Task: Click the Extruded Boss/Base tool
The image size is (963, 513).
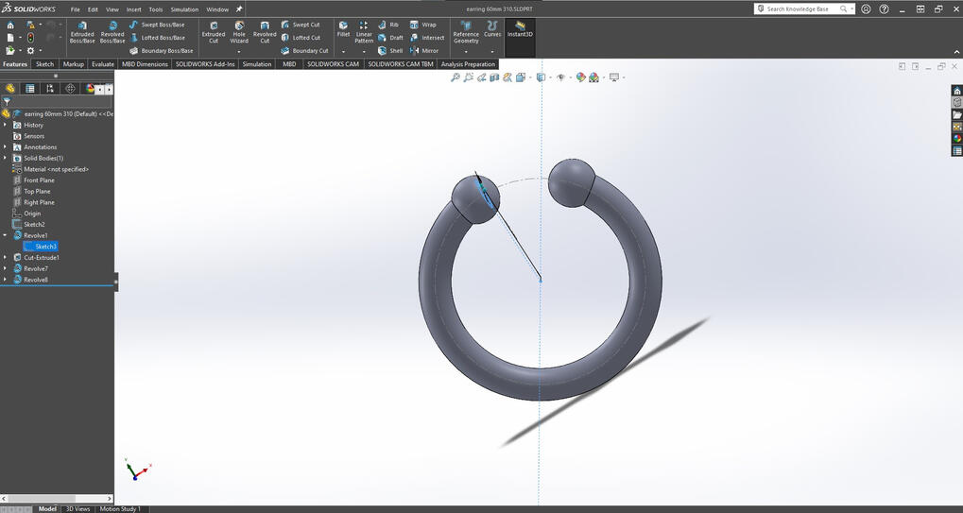Action: (x=82, y=32)
